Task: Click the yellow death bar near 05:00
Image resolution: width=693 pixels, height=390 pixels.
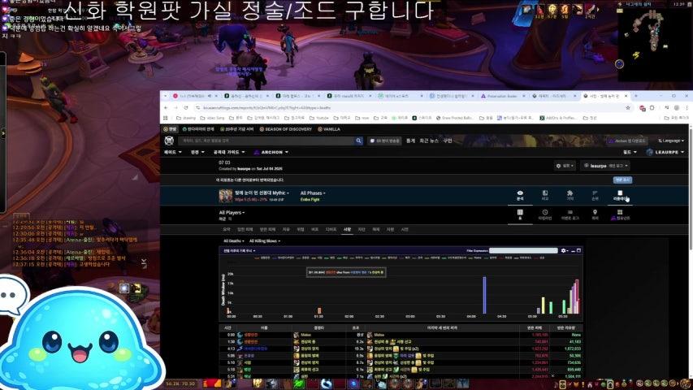Action: coord(544,305)
